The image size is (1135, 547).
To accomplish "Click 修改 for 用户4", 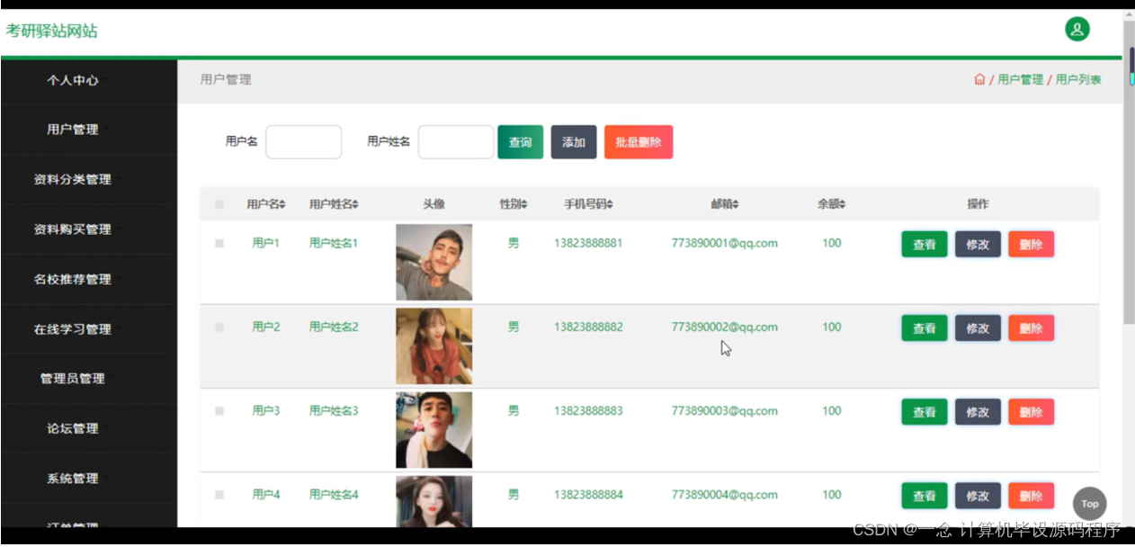I will coord(978,496).
